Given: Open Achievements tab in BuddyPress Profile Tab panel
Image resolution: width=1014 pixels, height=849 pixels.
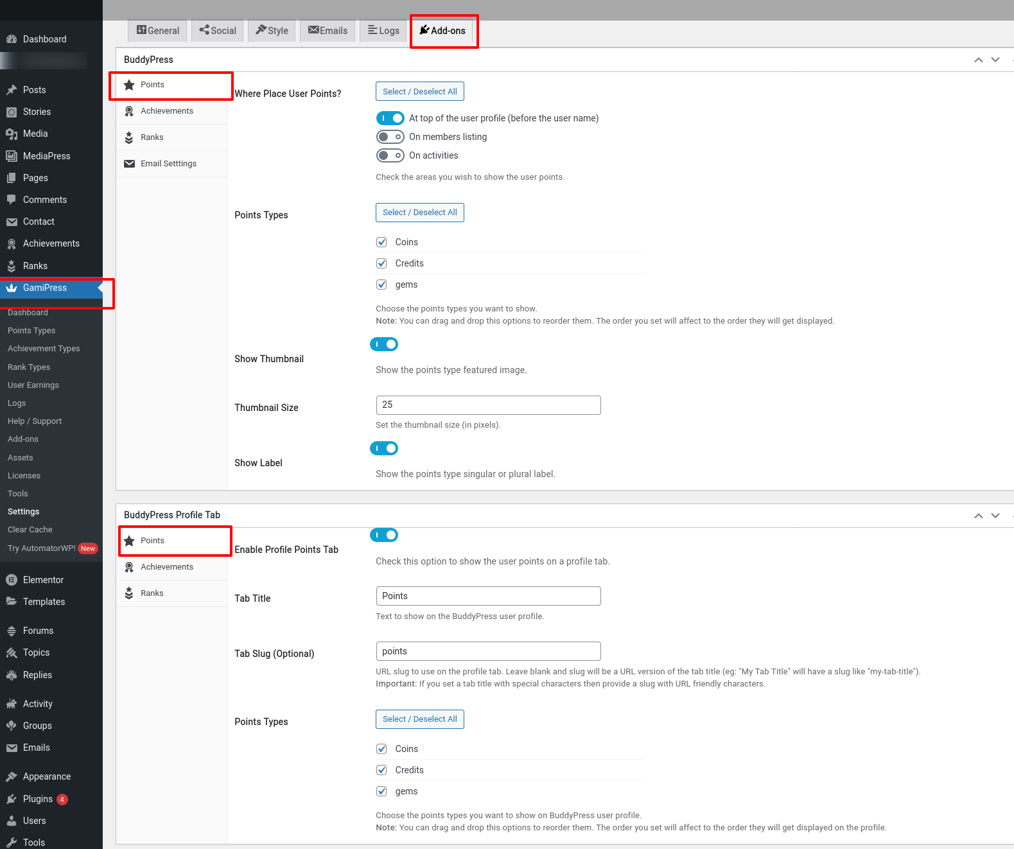Looking at the screenshot, I should pyautogui.click(x=171, y=567).
